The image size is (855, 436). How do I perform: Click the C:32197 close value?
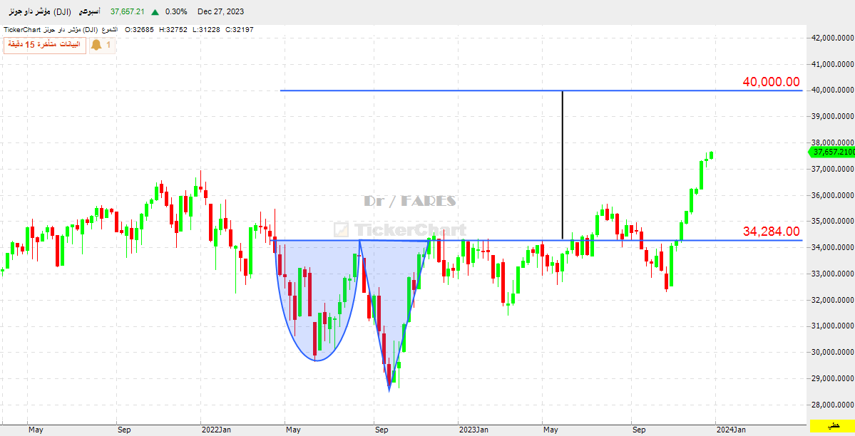tap(239, 29)
